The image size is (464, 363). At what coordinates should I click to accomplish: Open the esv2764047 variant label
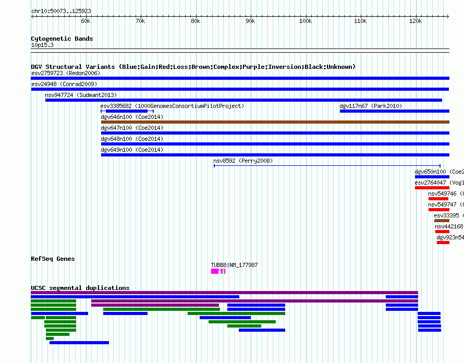point(439,183)
